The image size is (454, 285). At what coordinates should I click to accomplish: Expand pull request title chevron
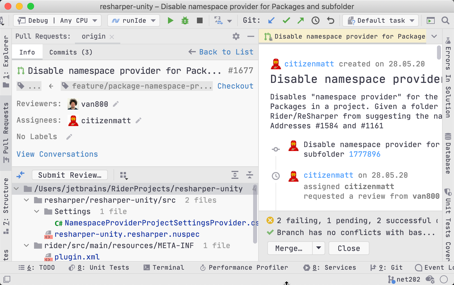434,36
